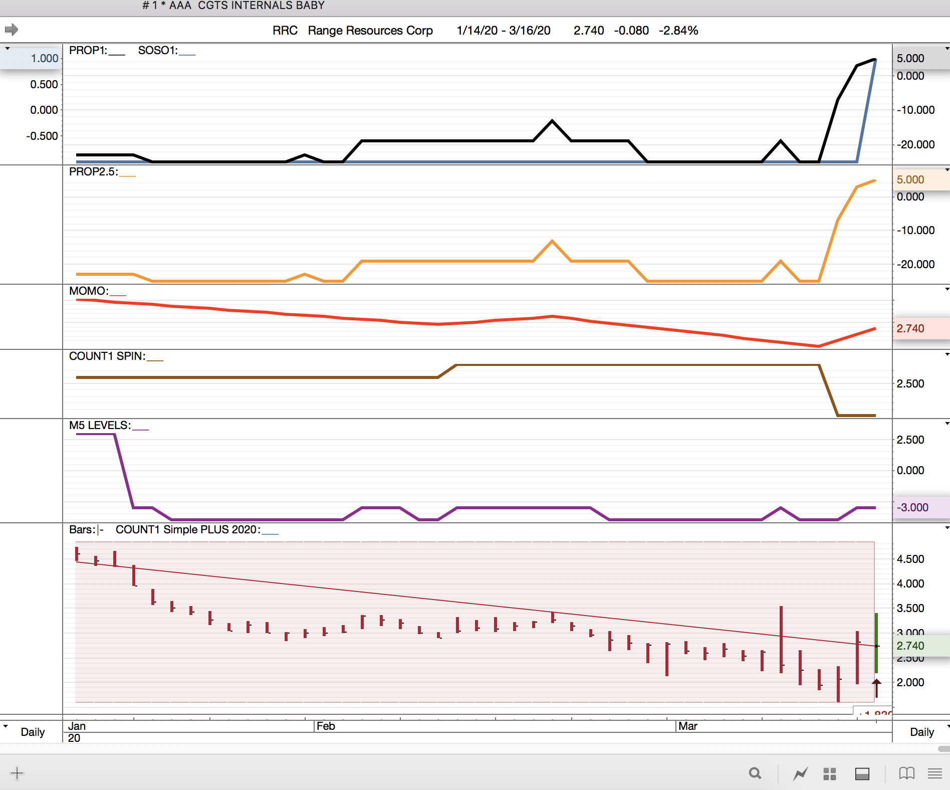Screen dimensions: 950x790
Task: Click the year 20 label under Jan
Action: (x=74, y=738)
